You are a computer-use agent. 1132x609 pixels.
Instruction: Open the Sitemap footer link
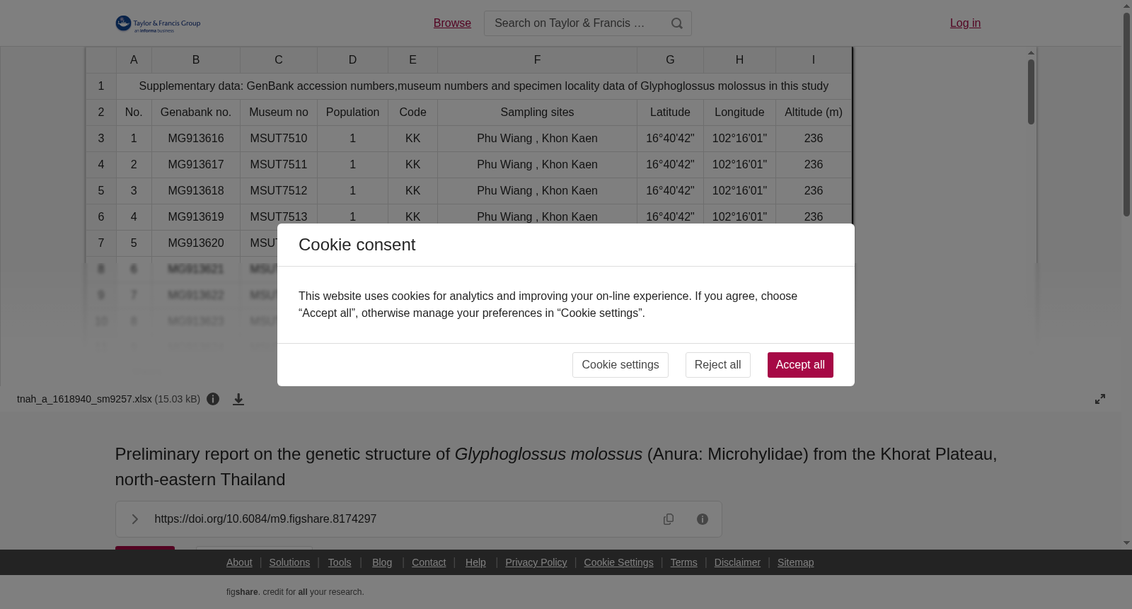point(795,562)
